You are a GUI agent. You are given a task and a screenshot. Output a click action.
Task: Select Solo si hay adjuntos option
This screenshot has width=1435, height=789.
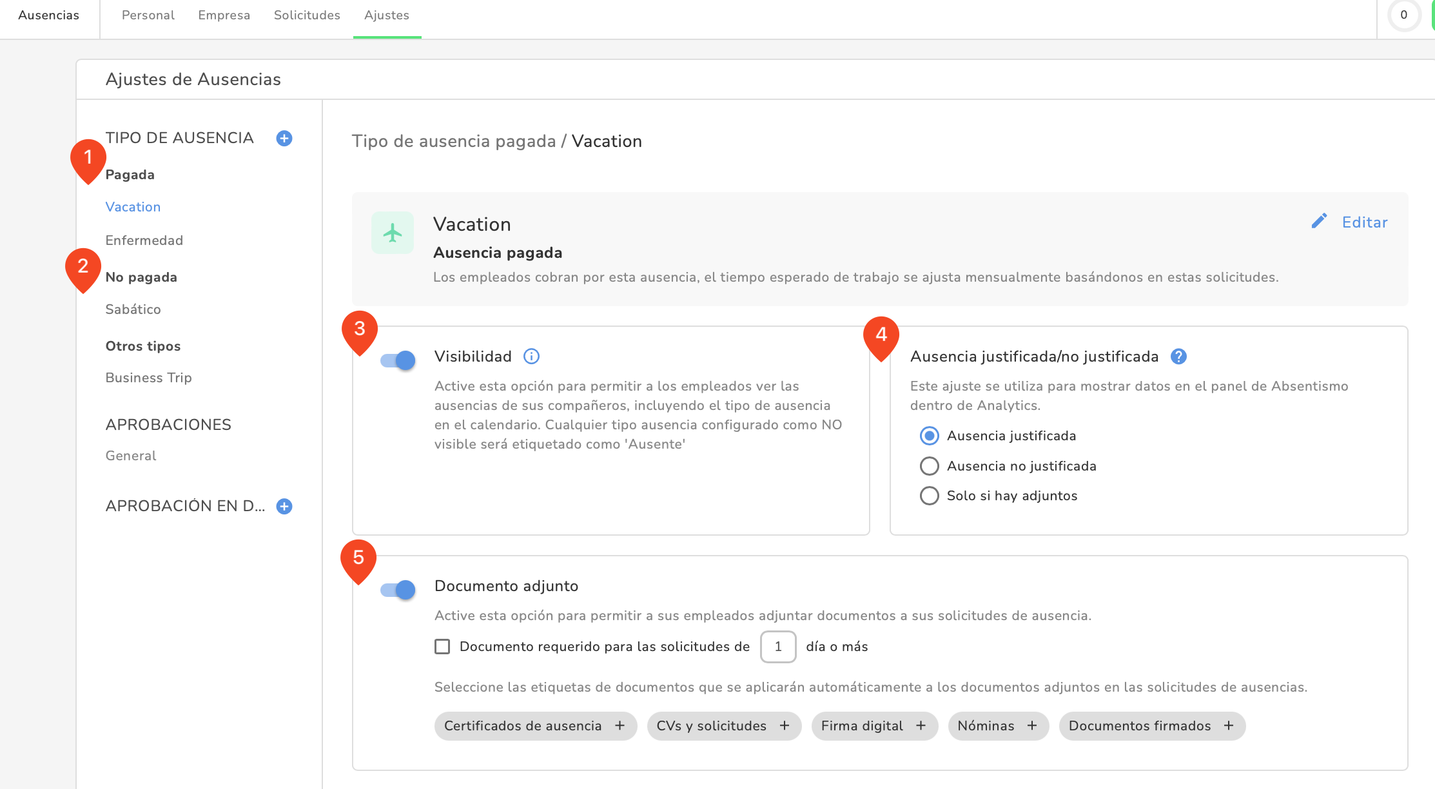click(929, 496)
